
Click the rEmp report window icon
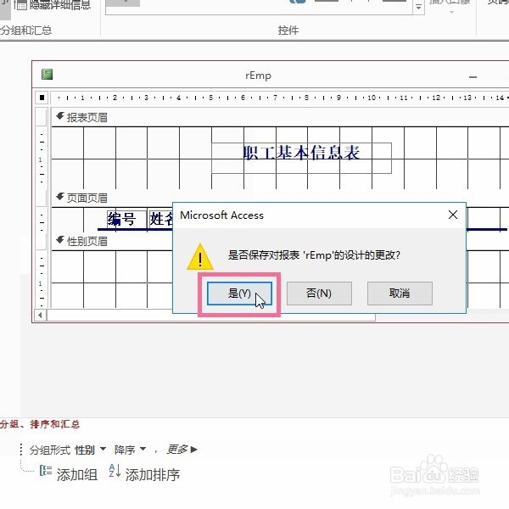[x=47, y=75]
